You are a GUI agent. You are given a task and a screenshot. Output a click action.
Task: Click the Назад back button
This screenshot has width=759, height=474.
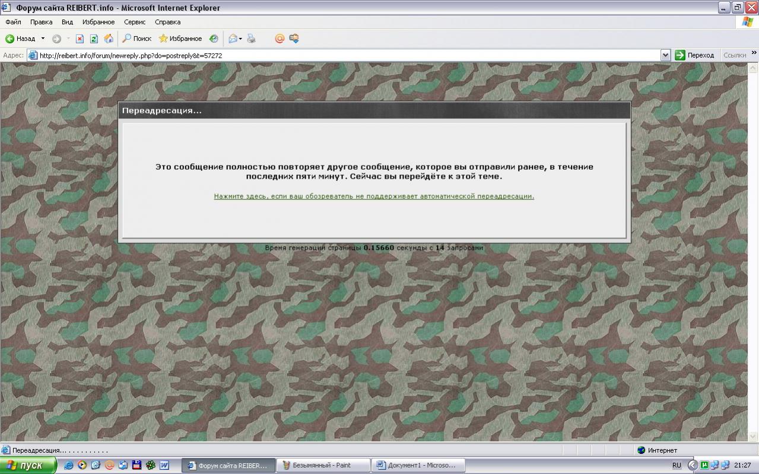click(x=20, y=39)
